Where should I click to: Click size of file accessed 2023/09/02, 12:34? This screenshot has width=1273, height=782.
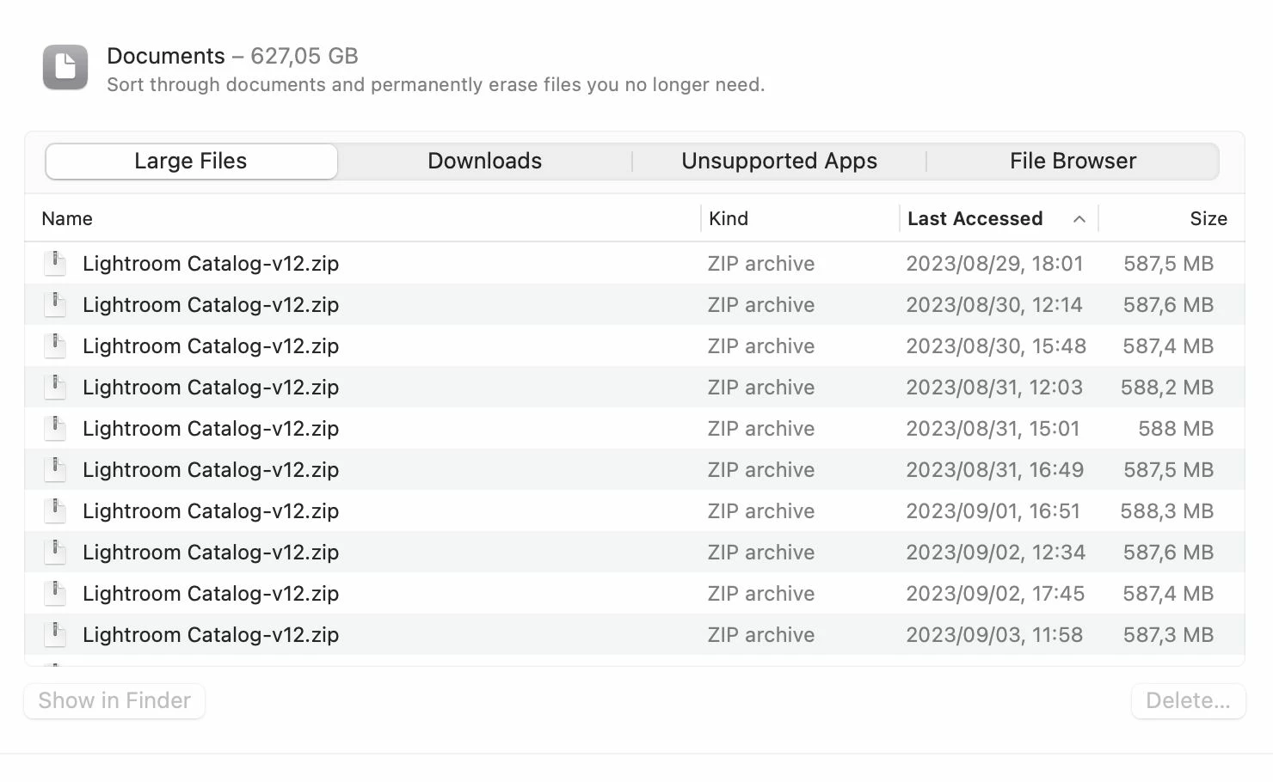pyautogui.click(x=1169, y=553)
